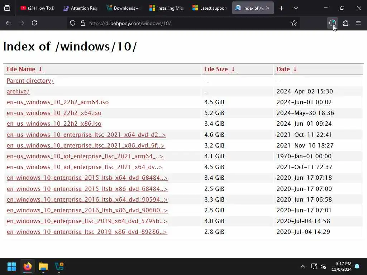Open the tracking protection shield icon

(x=73, y=23)
